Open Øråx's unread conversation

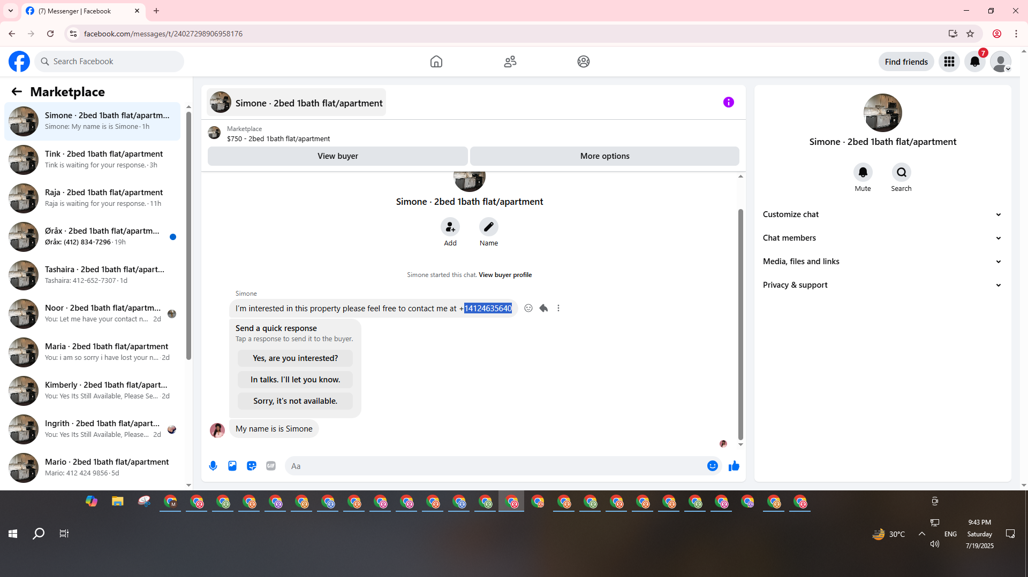click(93, 237)
